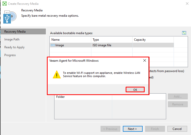Close the Veeam Agent for Microsoft Windows dialog
The height and width of the screenshot is (135, 191).
[145, 60]
